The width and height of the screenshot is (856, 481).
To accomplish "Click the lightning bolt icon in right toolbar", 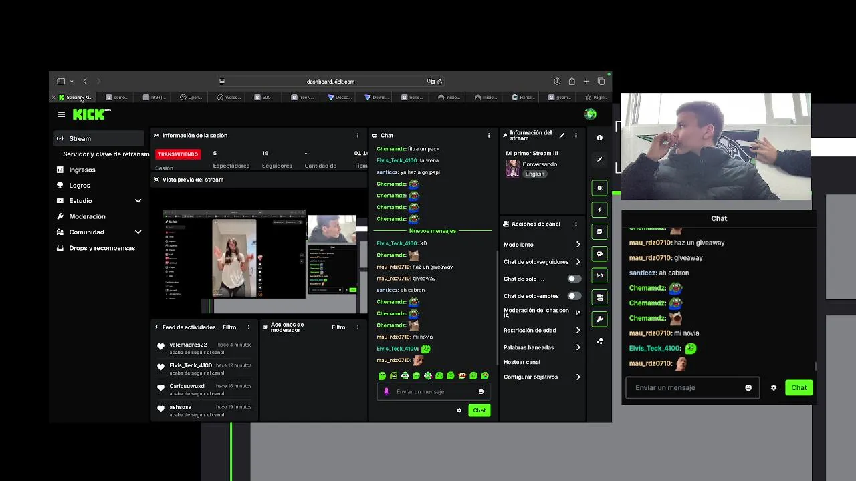I will [599, 210].
